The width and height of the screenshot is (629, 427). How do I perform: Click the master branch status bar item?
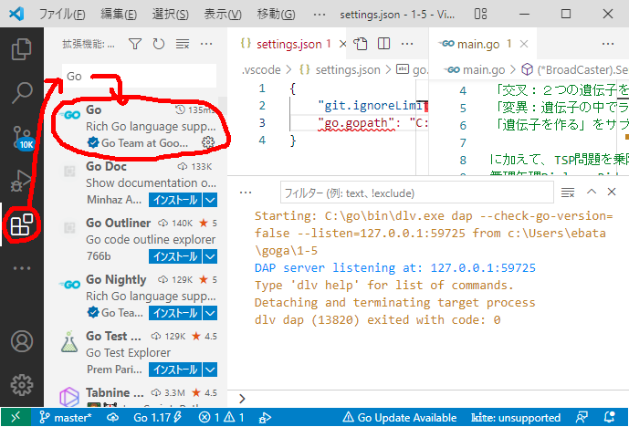click(64, 417)
